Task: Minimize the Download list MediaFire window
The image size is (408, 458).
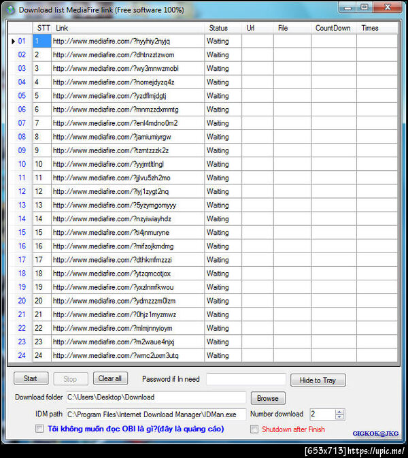Action: [x=348, y=7]
